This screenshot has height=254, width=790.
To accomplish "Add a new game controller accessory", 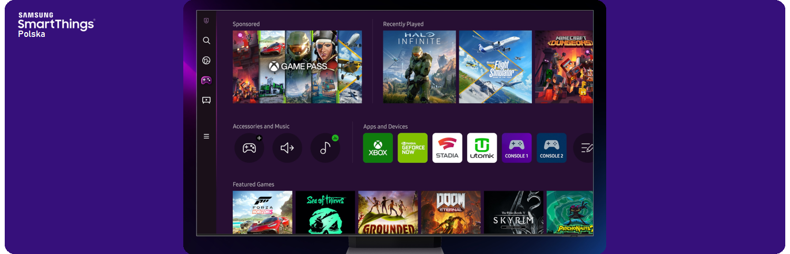I will pos(249,148).
